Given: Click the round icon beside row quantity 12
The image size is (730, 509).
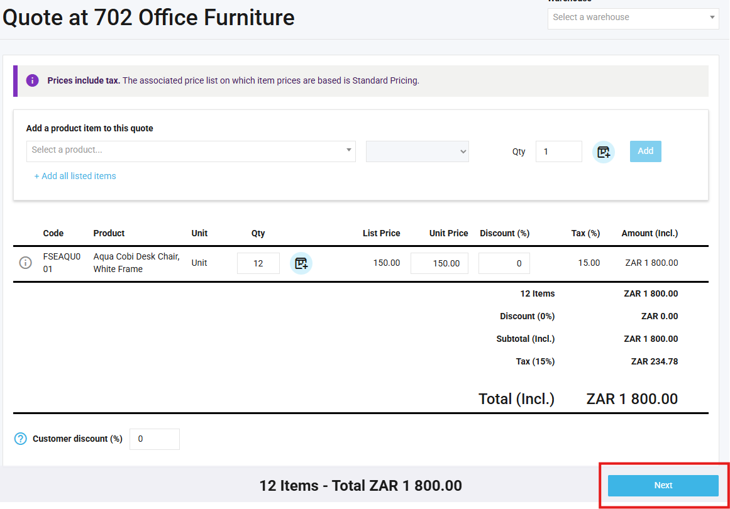Looking at the screenshot, I should 301,263.
